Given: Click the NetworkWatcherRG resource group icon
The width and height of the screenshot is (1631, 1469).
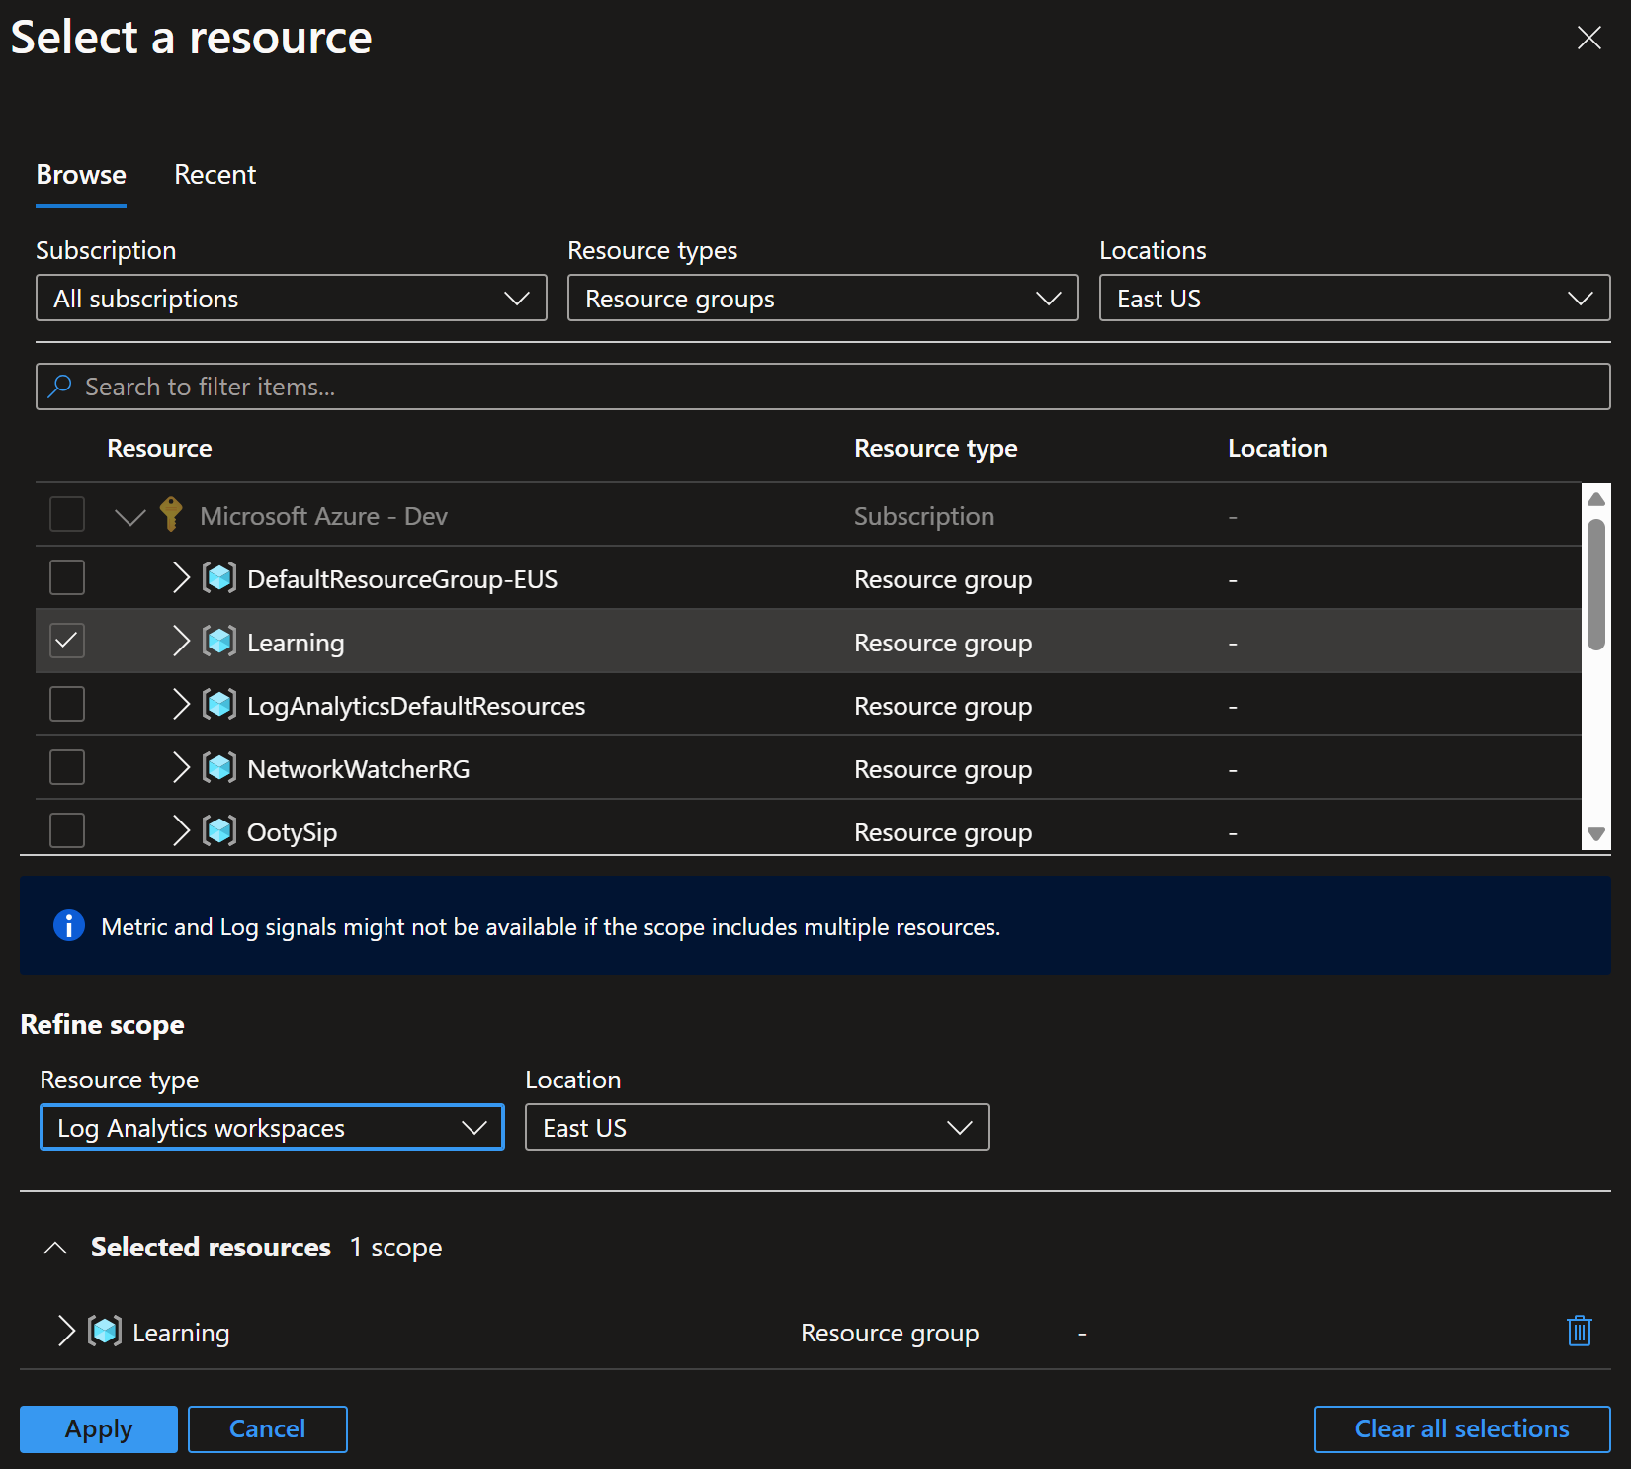Looking at the screenshot, I should (x=219, y=767).
